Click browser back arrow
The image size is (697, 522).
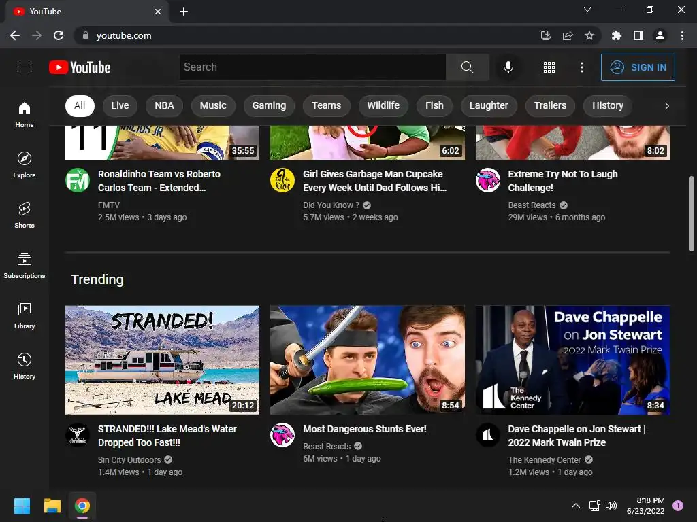pos(15,35)
